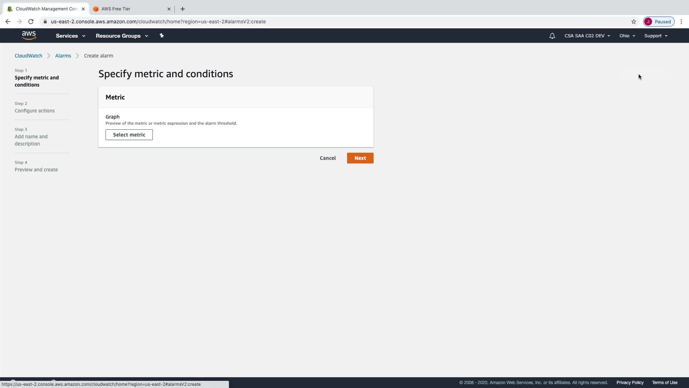Click the browser forward arrow
The width and height of the screenshot is (689, 388).
point(19,21)
